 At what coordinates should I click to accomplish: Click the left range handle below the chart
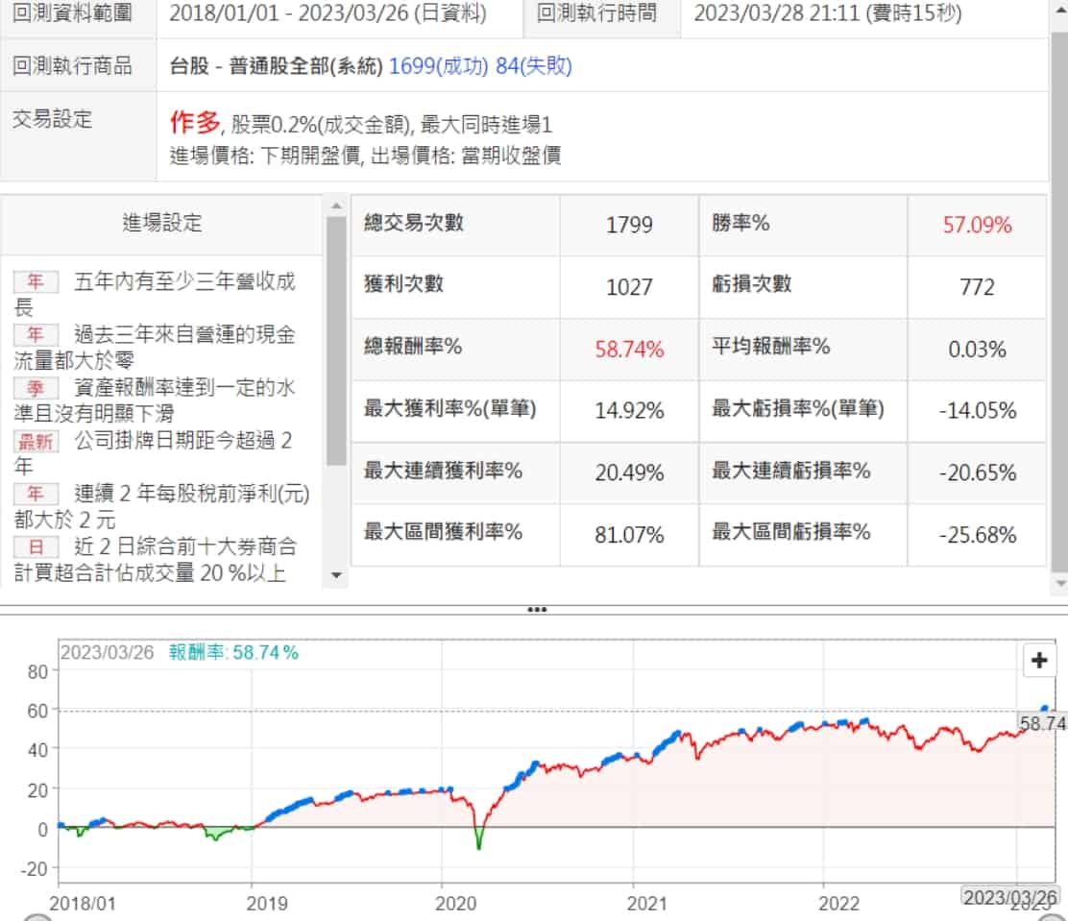(x=36, y=917)
